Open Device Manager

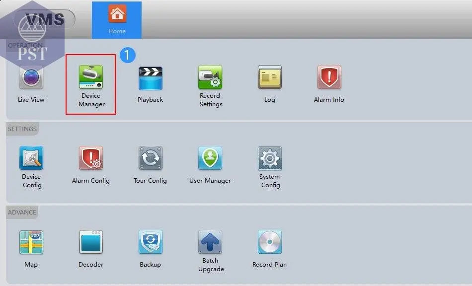(91, 78)
